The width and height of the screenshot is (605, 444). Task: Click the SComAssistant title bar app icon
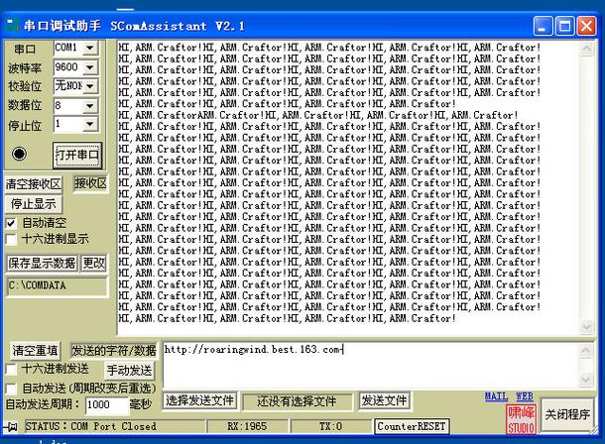12,25
